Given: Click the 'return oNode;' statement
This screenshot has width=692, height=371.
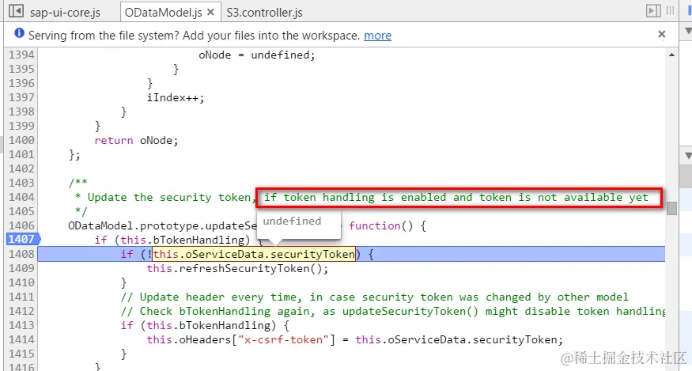Looking at the screenshot, I should pos(136,141).
